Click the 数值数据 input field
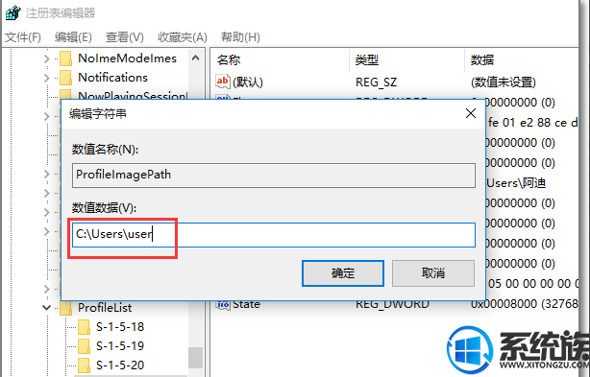590x377 pixels. (274, 235)
